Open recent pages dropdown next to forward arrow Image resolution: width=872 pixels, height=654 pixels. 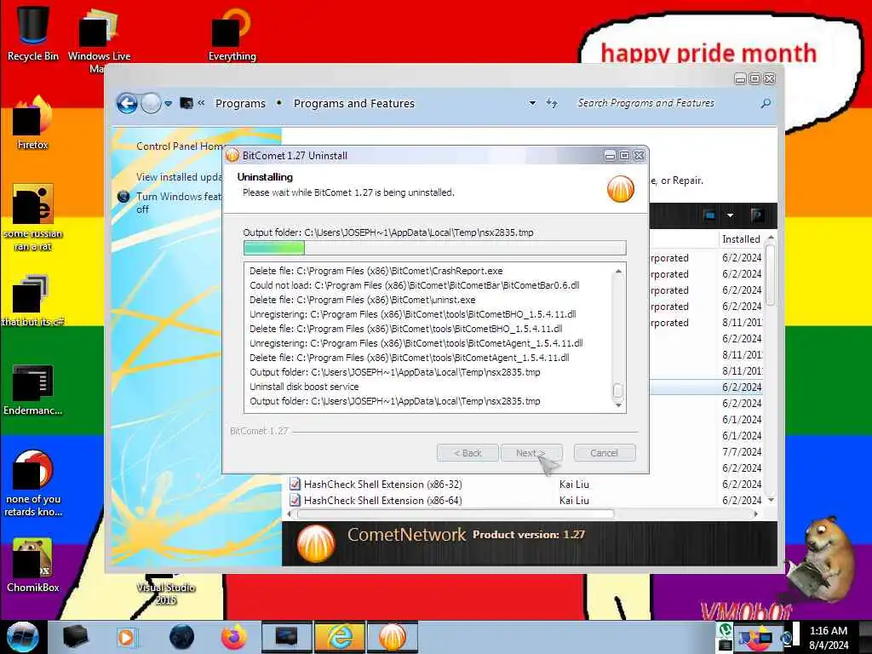(168, 103)
